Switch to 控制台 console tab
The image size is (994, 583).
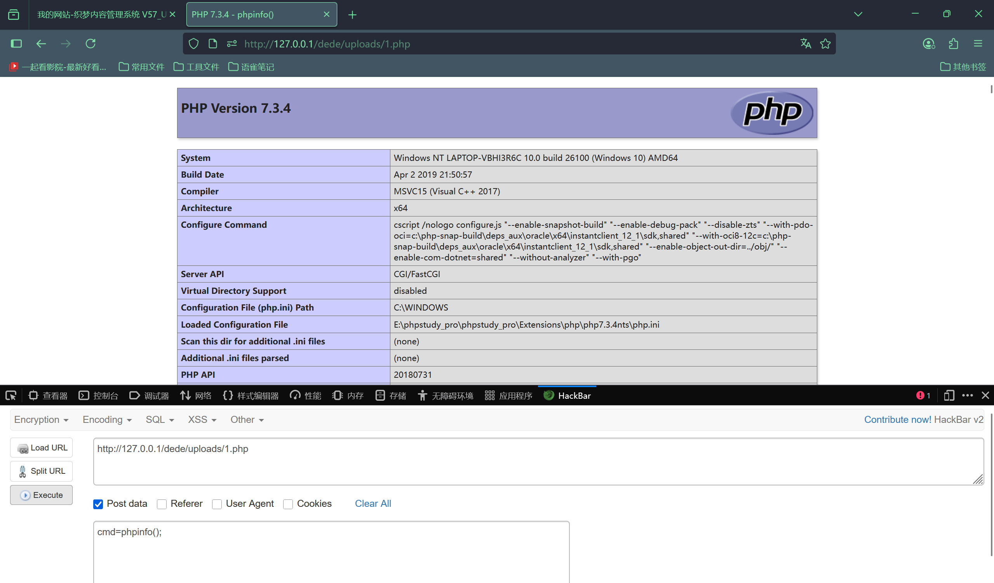[x=99, y=396]
